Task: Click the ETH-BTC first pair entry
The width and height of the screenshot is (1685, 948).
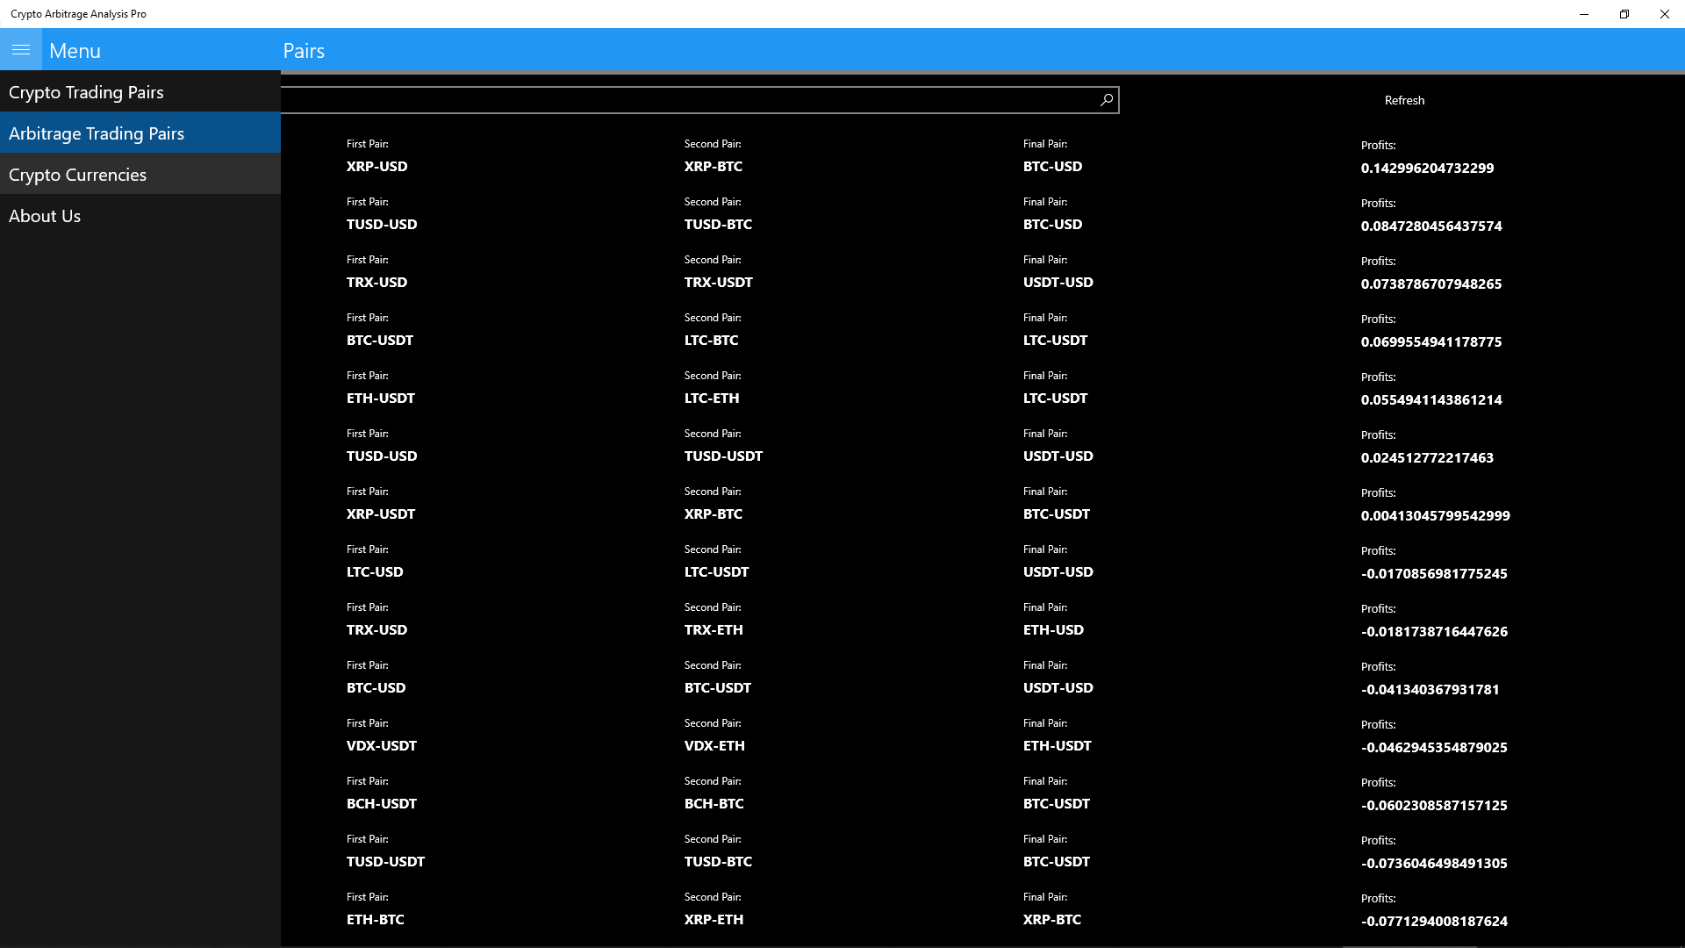Action: (x=375, y=920)
